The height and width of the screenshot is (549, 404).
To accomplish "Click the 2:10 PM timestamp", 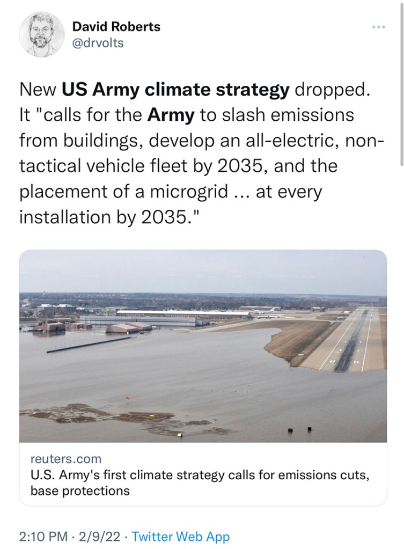I will point(42,537).
